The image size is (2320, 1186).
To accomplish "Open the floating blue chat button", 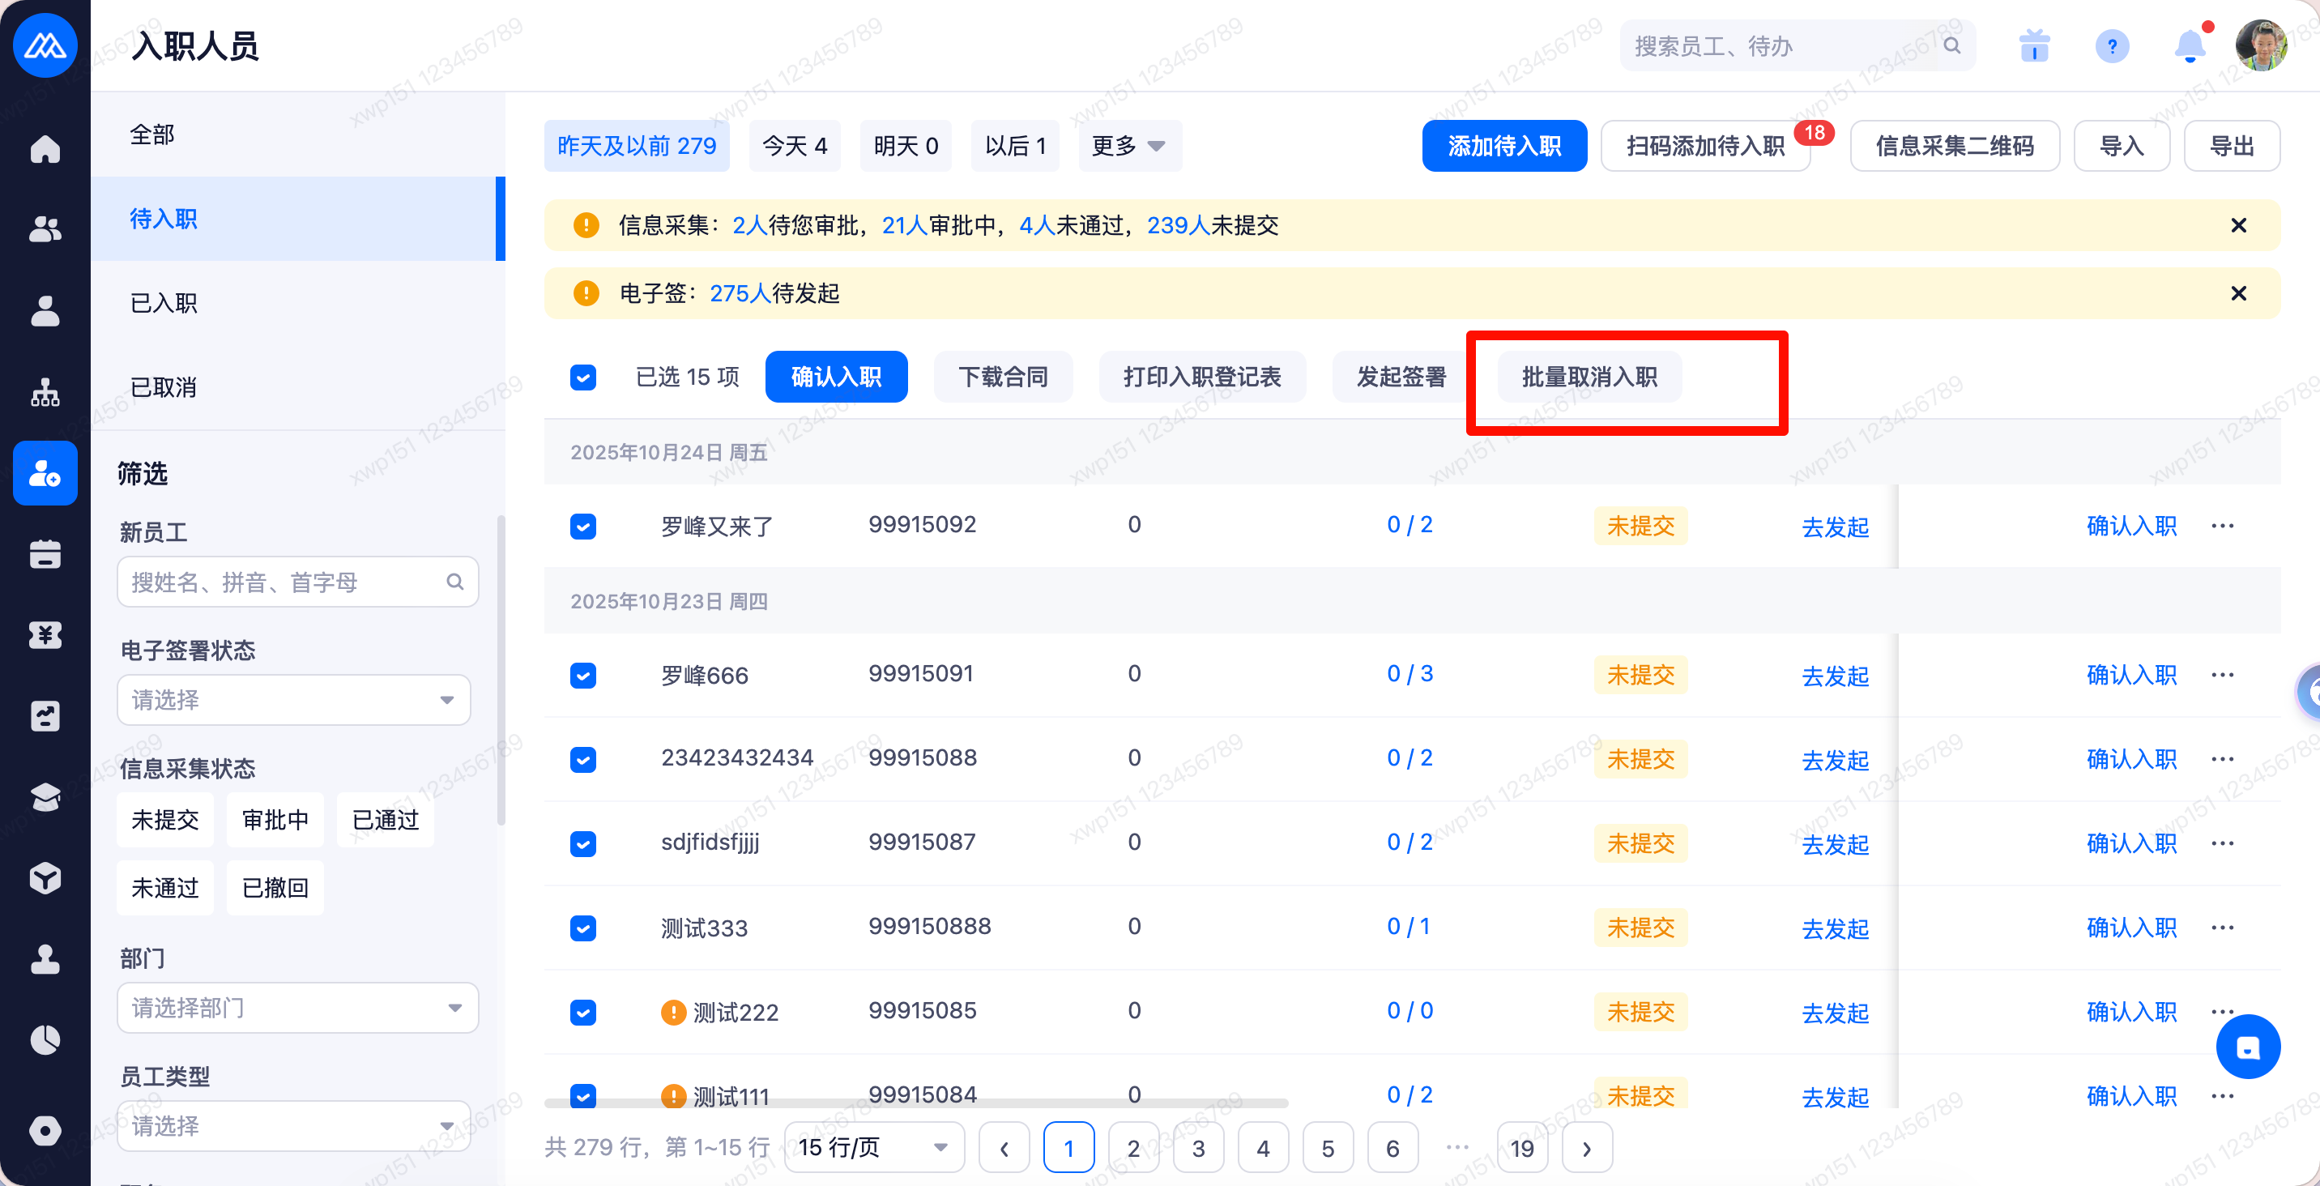I will [2247, 1047].
